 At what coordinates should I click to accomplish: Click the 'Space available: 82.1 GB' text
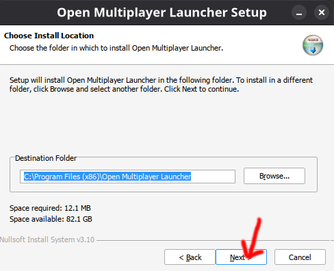[51, 219]
